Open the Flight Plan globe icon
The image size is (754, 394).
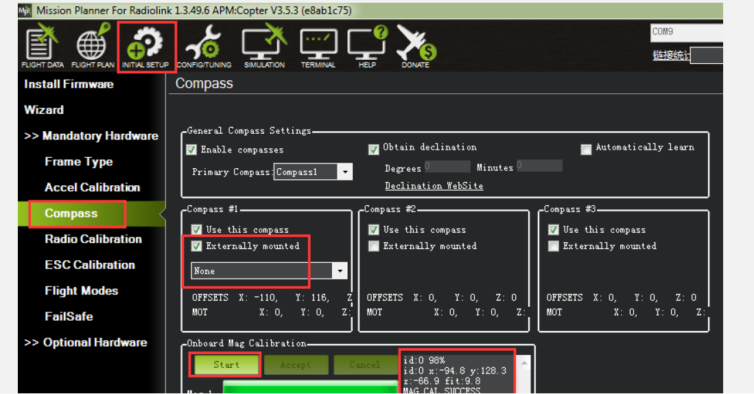93,46
